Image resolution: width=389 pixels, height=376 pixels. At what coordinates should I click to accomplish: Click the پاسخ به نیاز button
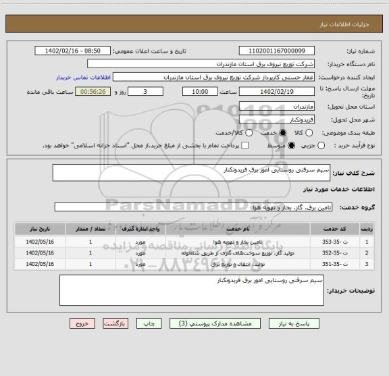[294, 323]
